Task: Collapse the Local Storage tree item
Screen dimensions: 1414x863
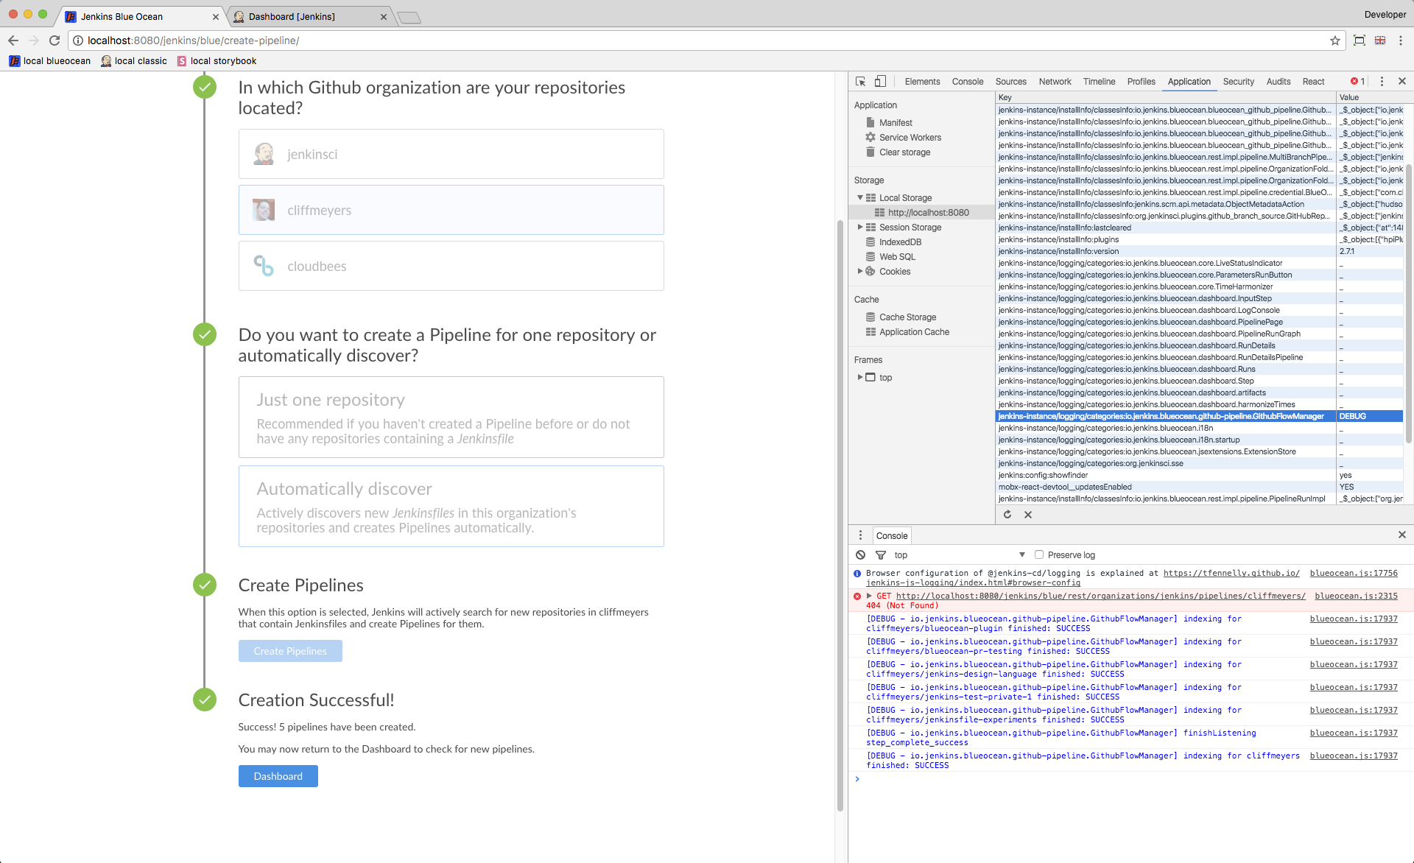Action: pos(860,197)
